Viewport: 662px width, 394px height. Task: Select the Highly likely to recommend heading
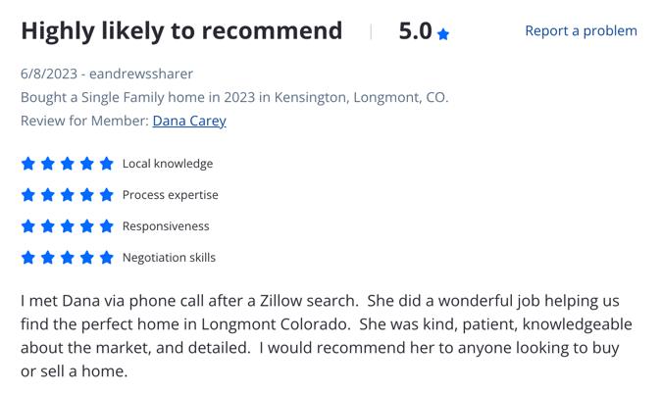(181, 31)
